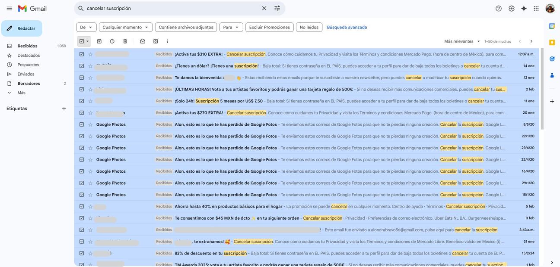This screenshot has width=560, height=267.
Task: Click the Archive icon in the toolbar
Action: point(99,41)
